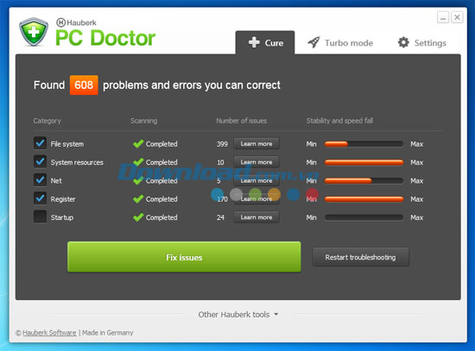Uncheck the System resources checkbox
This screenshot has width=475, height=351.
pyautogui.click(x=40, y=161)
